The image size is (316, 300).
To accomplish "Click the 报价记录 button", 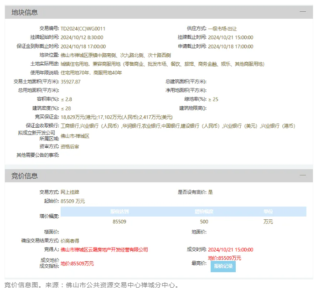I will pos(223,266).
